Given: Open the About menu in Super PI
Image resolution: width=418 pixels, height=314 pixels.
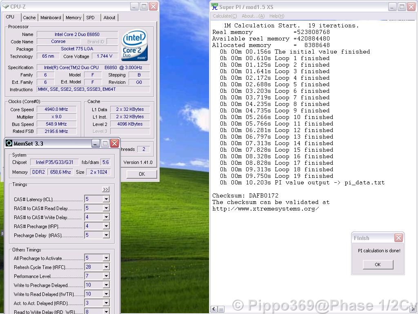Looking at the screenshot, I should point(253,16).
